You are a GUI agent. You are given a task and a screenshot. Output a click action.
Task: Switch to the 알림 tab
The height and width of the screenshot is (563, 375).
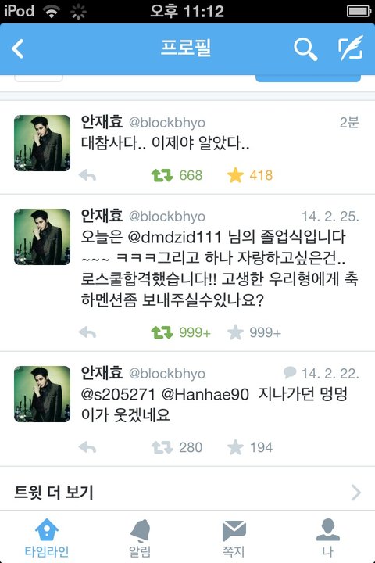coord(140,538)
